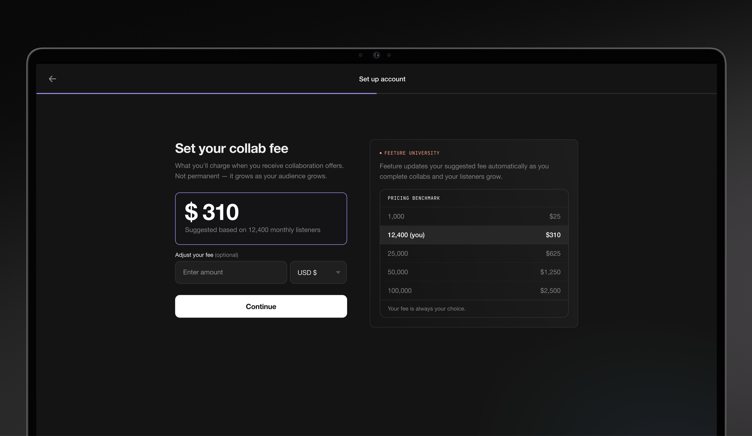The width and height of the screenshot is (752, 436).
Task: Click the Set your collab fee heading
Action: 232,149
